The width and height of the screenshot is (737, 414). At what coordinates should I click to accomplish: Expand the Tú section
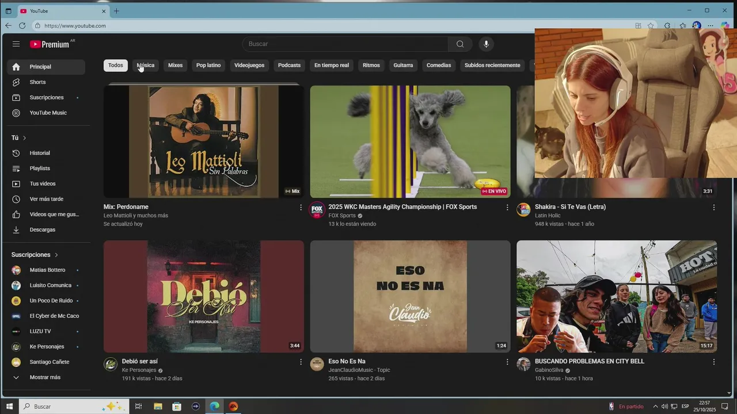click(19, 138)
